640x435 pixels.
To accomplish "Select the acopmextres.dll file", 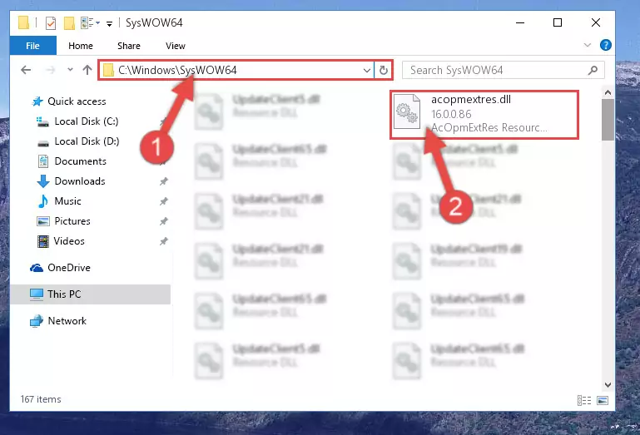I will [x=484, y=115].
